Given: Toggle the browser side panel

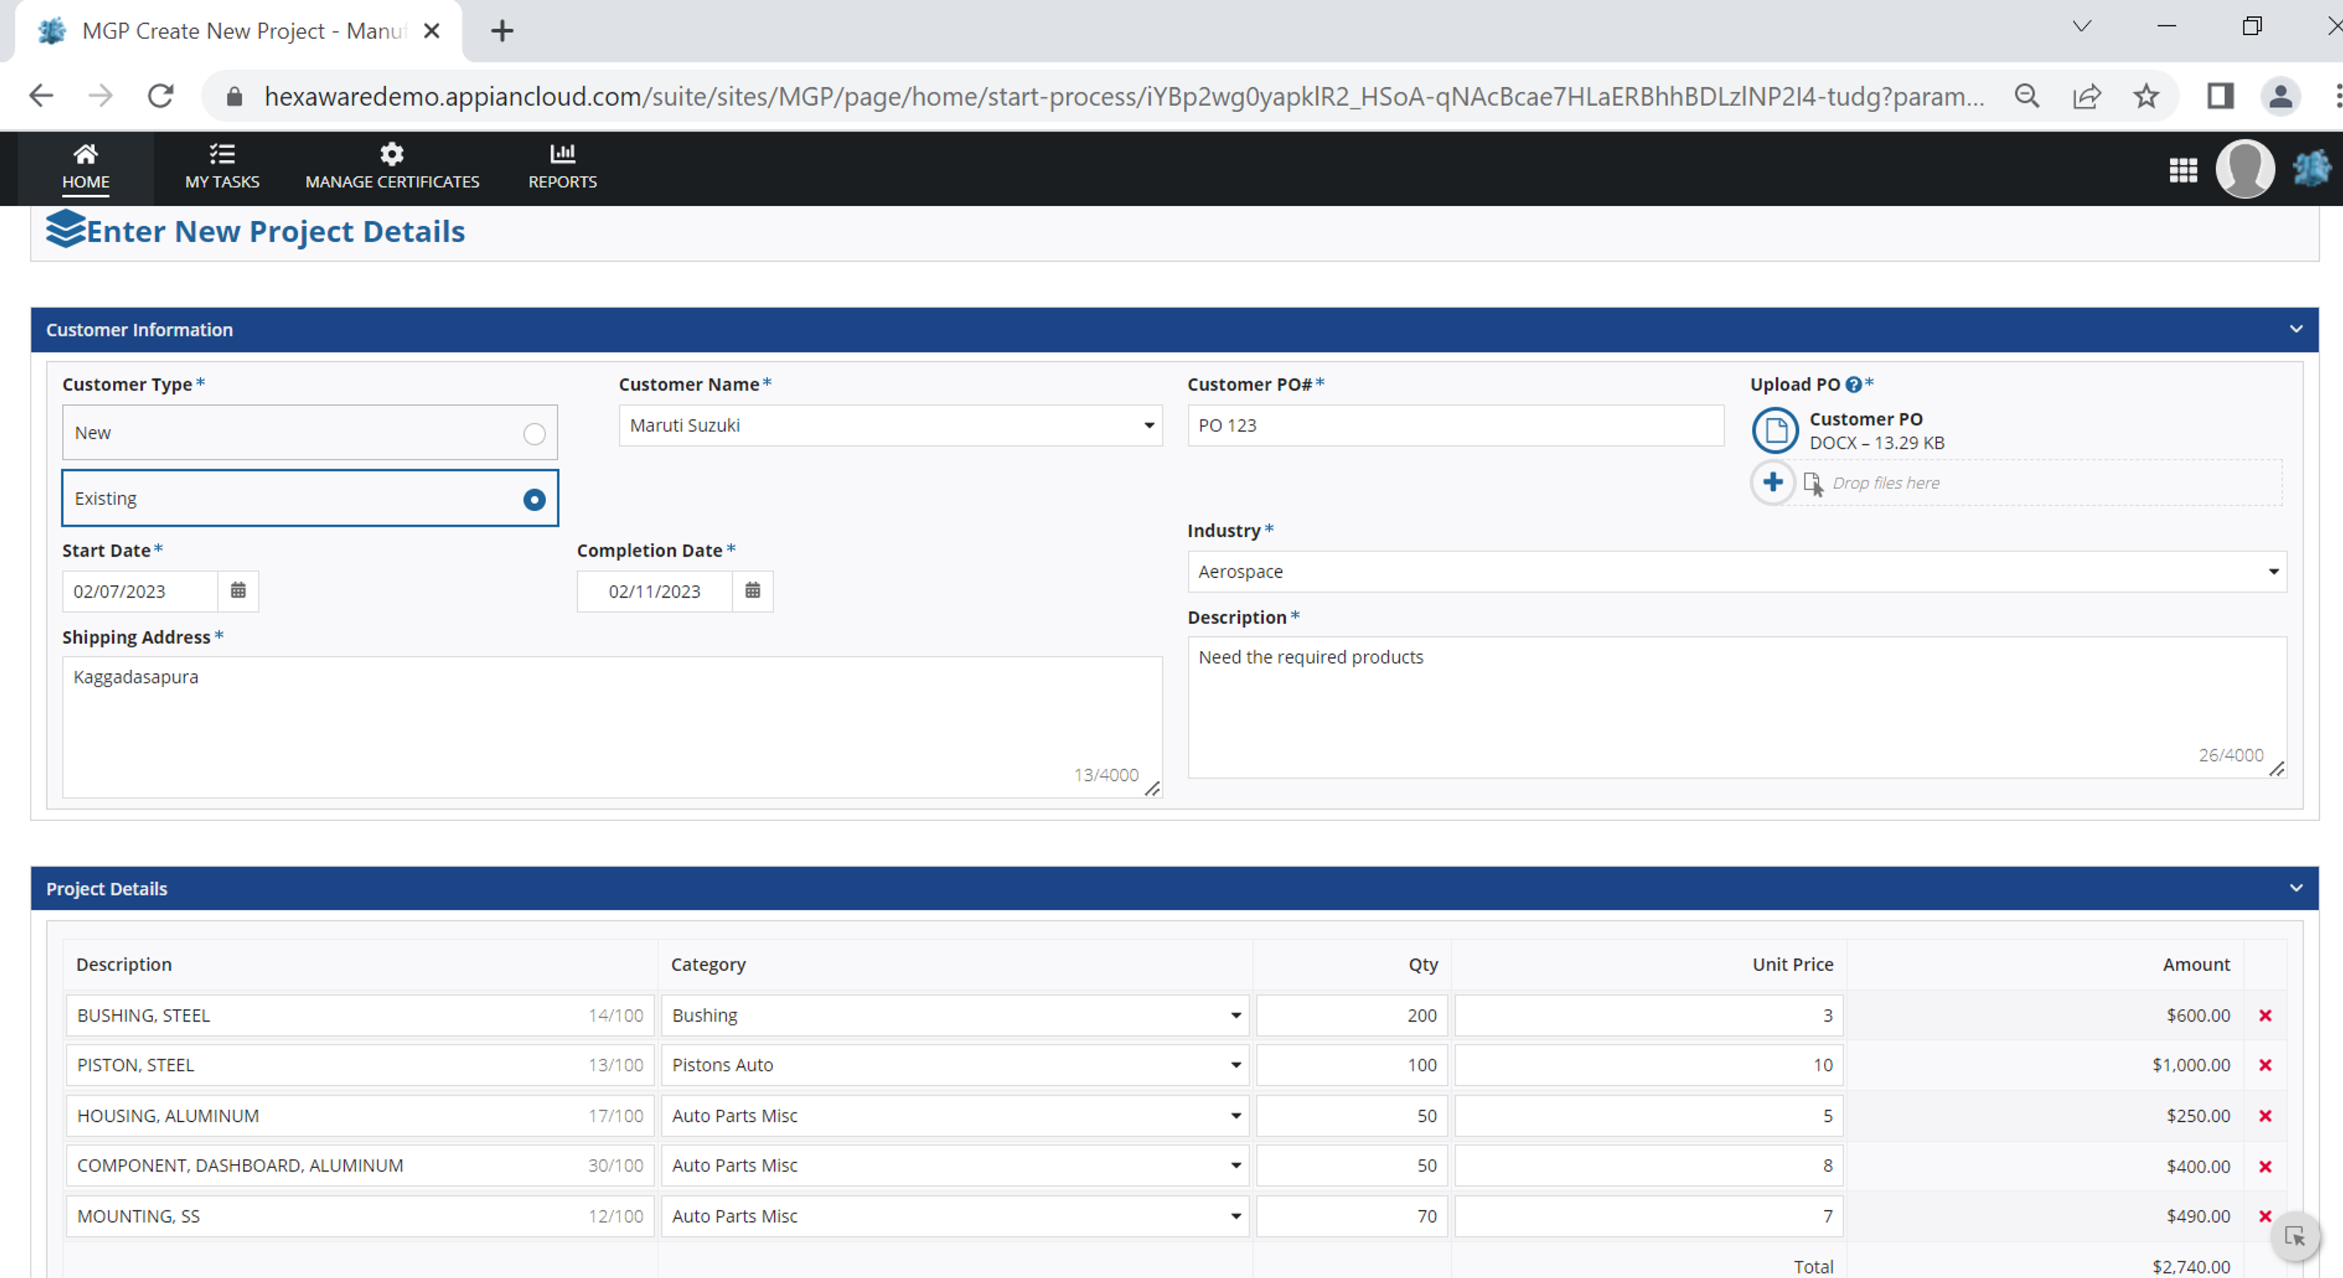Looking at the screenshot, I should point(2220,96).
